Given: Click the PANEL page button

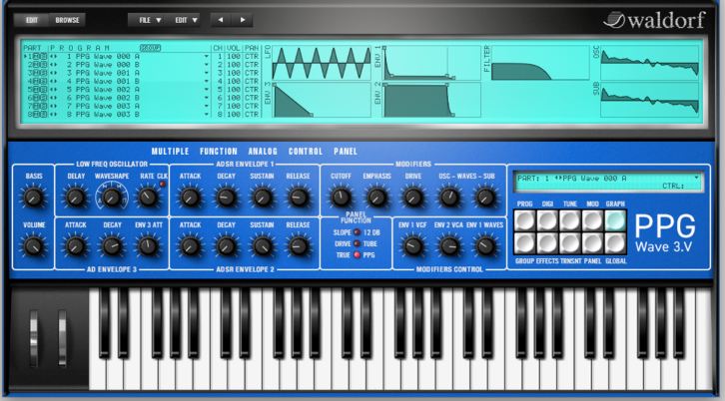Looking at the screenshot, I should (x=592, y=243).
